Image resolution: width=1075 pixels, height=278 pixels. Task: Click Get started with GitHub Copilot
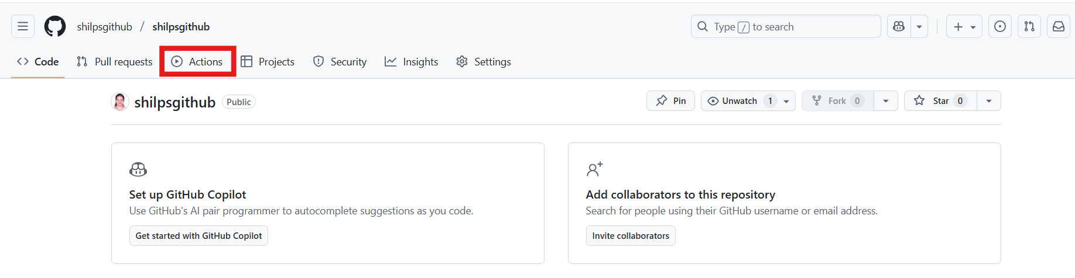click(x=198, y=236)
